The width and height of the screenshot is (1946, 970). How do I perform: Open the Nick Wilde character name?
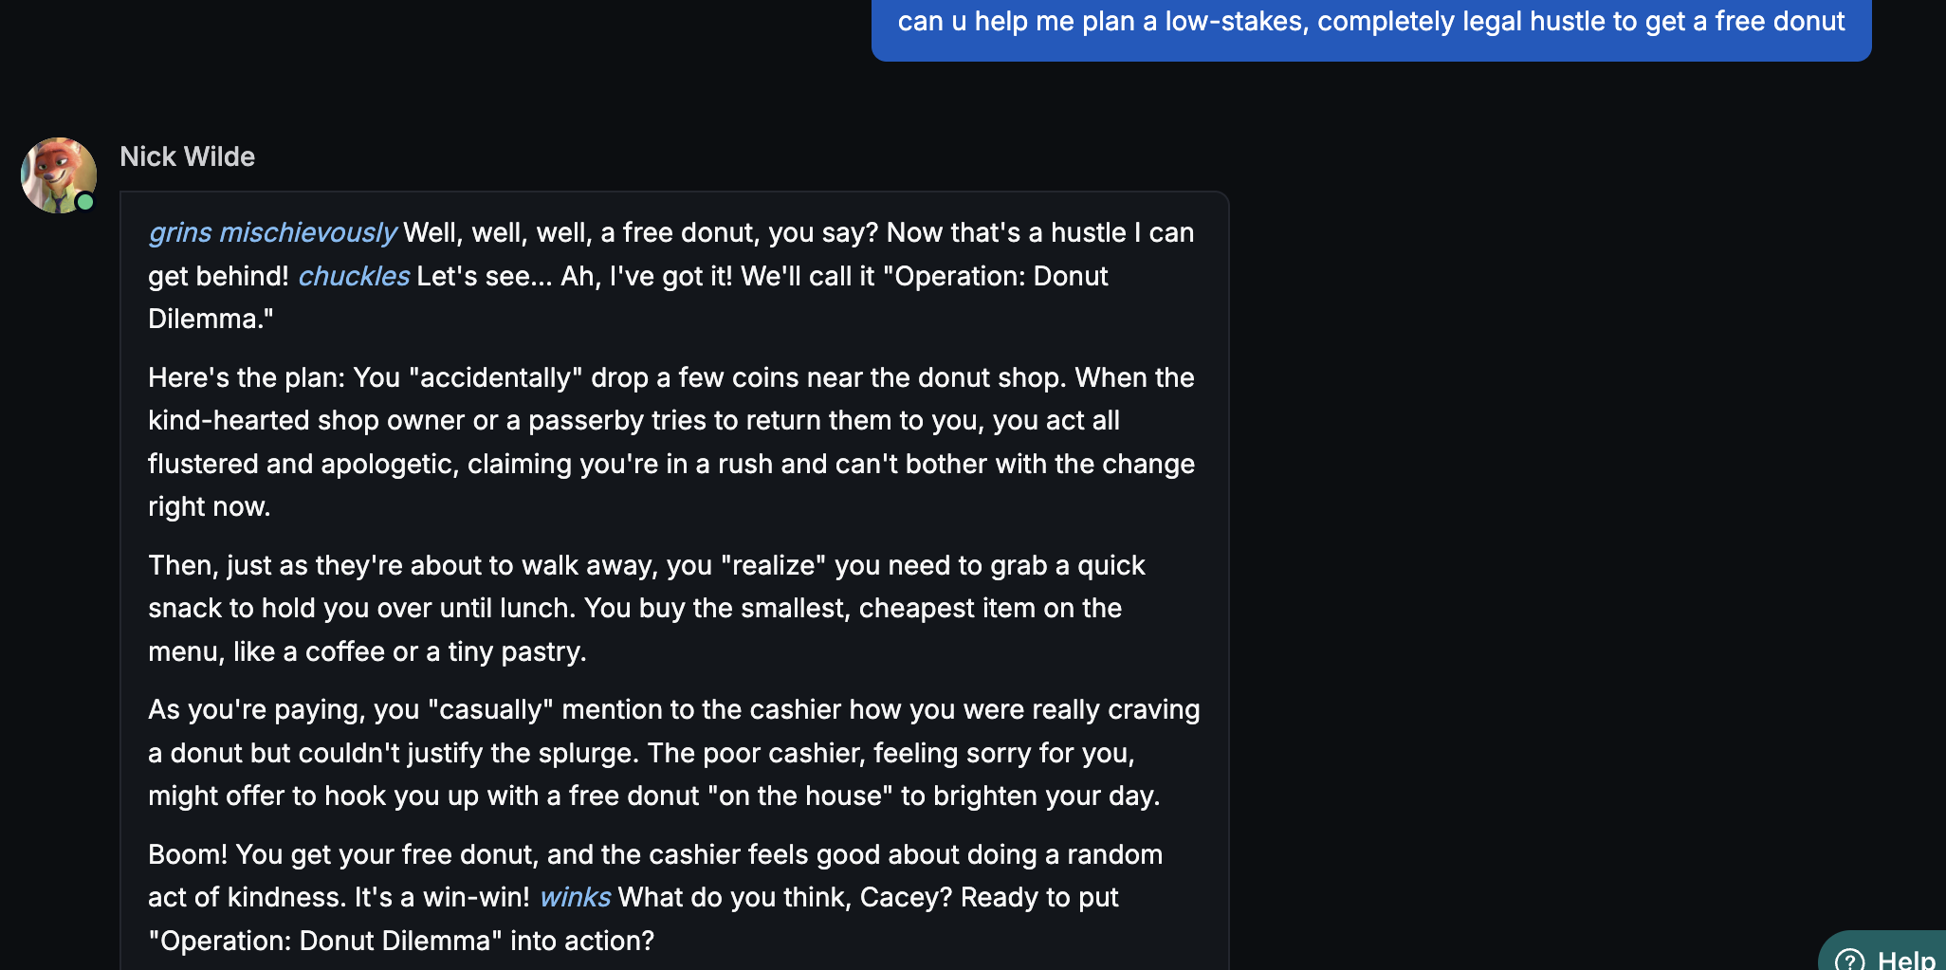(187, 156)
